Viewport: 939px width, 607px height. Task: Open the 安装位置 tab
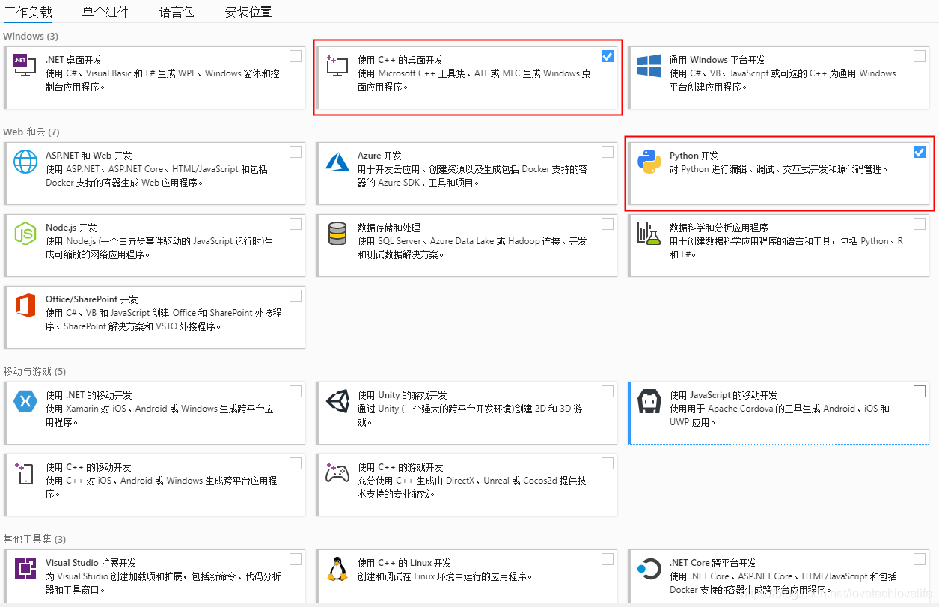pyautogui.click(x=248, y=12)
